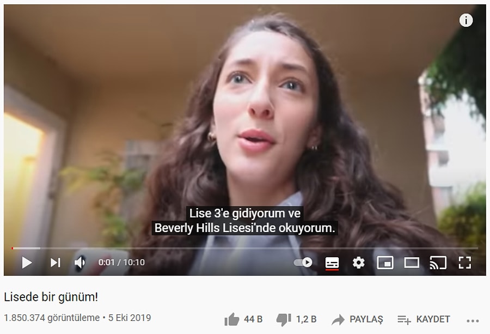This screenshot has height=334, width=490.
Task: Open the video settings gear
Action: (358, 263)
